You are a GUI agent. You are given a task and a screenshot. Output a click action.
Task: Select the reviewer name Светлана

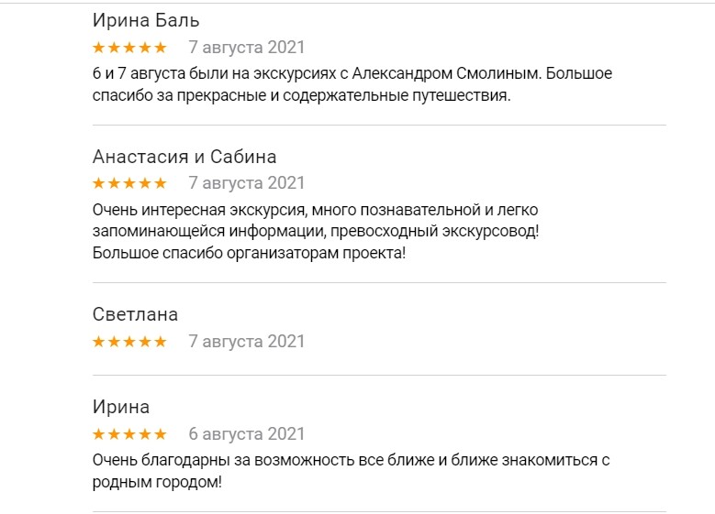tap(136, 314)
